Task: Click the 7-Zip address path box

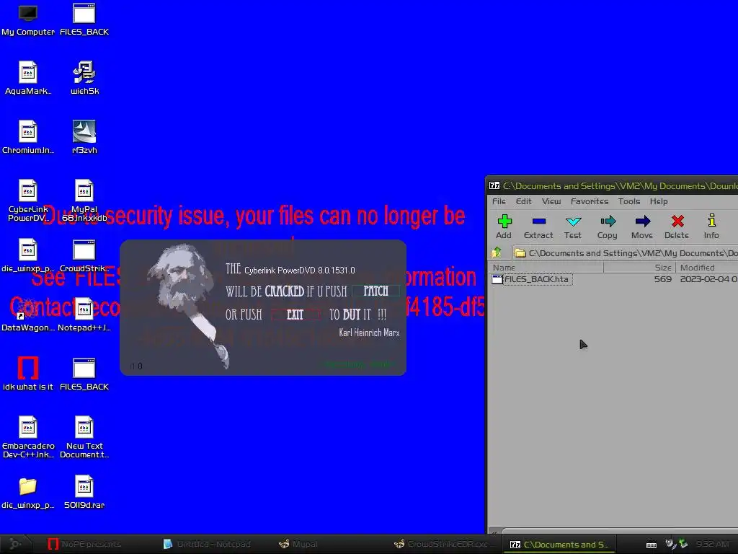Action: (625, 253)
